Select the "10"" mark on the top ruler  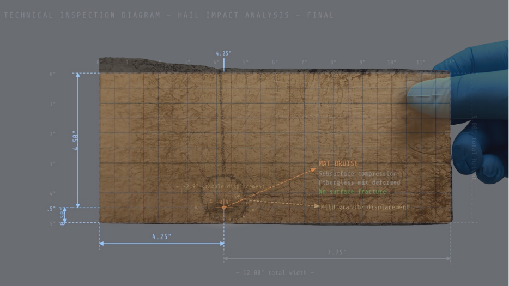pyautogui.click(x=391, y=62)
